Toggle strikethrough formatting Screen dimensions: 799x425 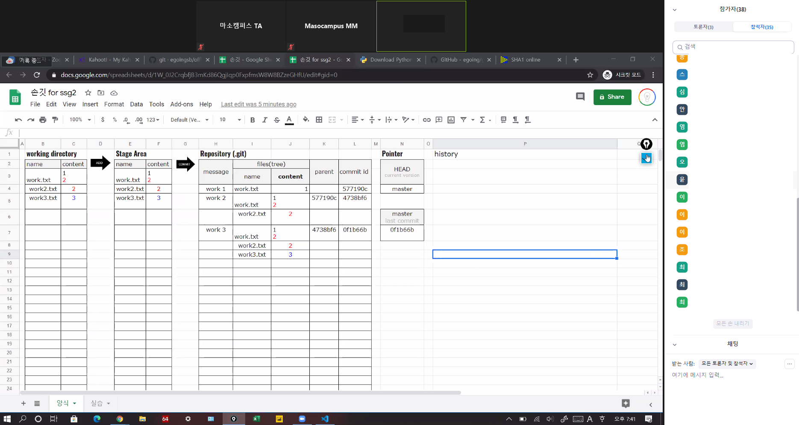pyautogui.click(x=277, y=120)
